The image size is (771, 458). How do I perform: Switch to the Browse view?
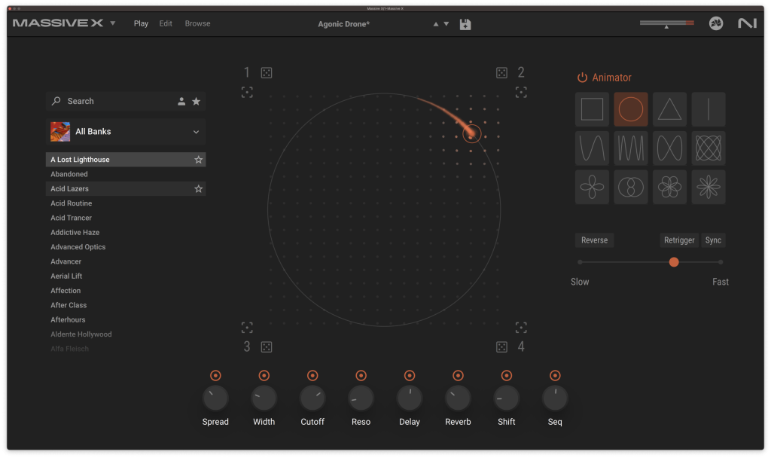[x=198, y=23]
